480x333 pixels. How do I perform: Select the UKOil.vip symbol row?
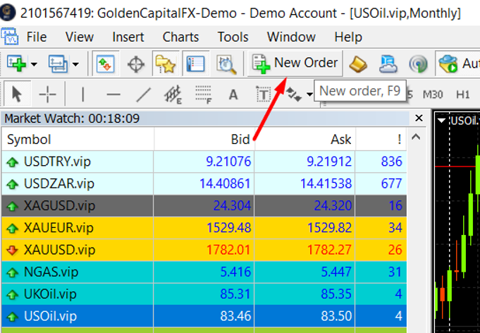(x=204, y=293)
